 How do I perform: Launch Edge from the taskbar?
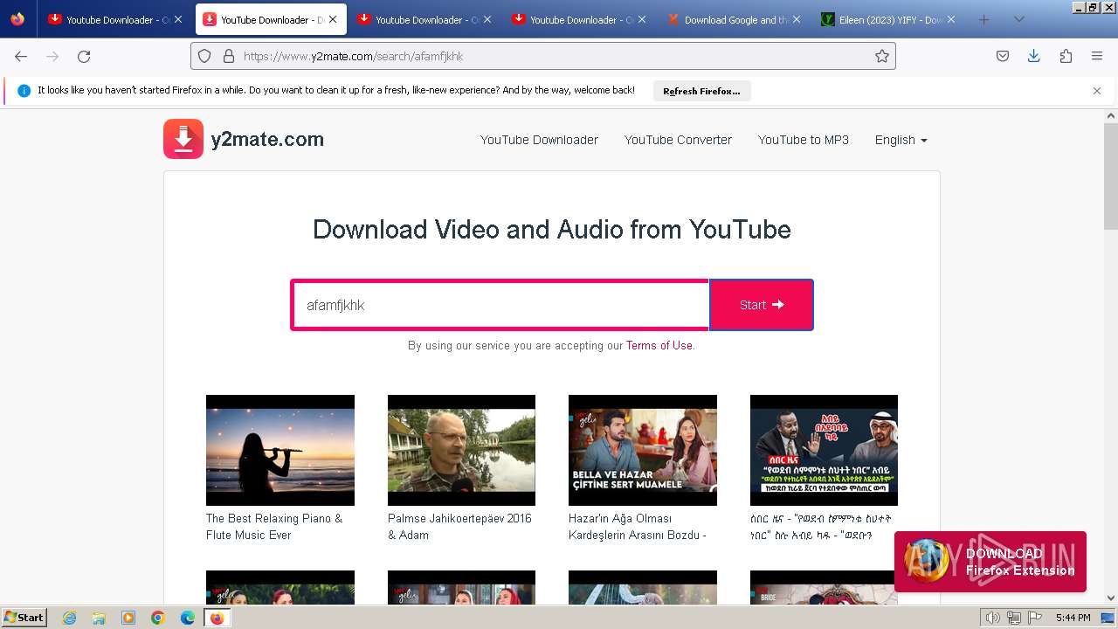point(187,618)
